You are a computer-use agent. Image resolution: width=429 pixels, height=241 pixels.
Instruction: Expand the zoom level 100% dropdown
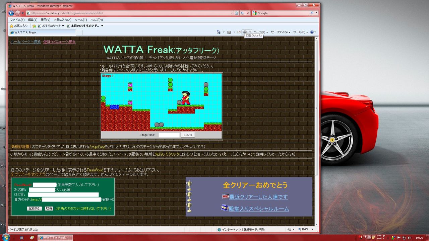pos(313,230)
